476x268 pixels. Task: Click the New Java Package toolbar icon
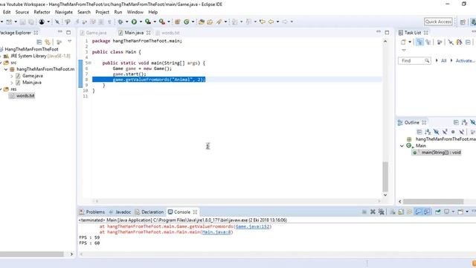[178, 22]
